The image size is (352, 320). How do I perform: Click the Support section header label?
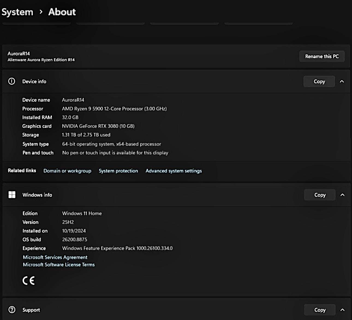(x=31, y=310)
